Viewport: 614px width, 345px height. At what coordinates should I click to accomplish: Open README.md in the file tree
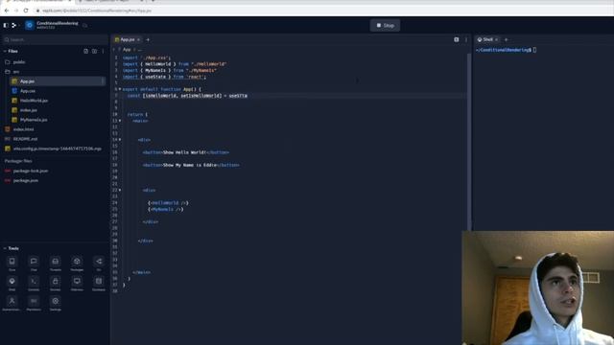(55, 139)
